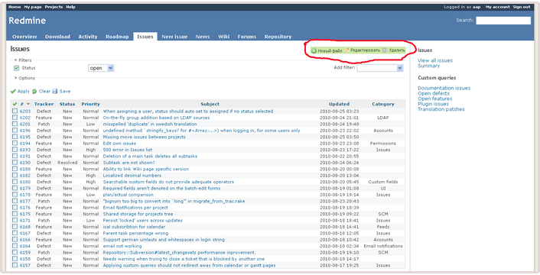Screen dimensions: 540x275
Task: Open issue '500 error in Issues list'
Action: coord(128,150)
